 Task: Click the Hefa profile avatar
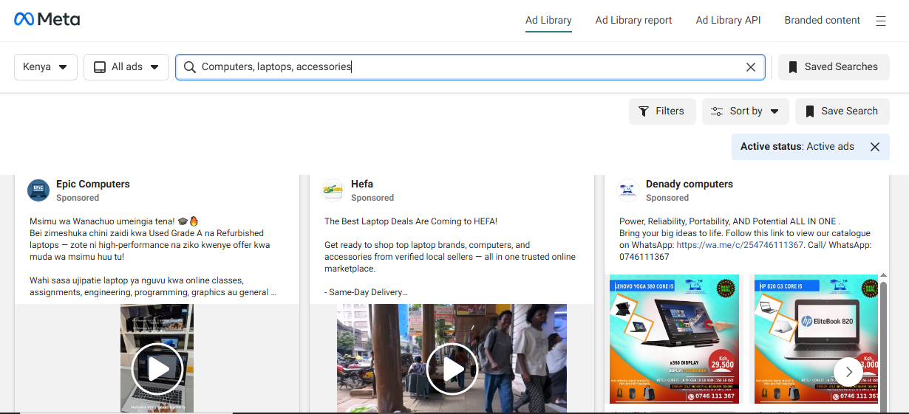pyautogui.click(x=333, y=190)
